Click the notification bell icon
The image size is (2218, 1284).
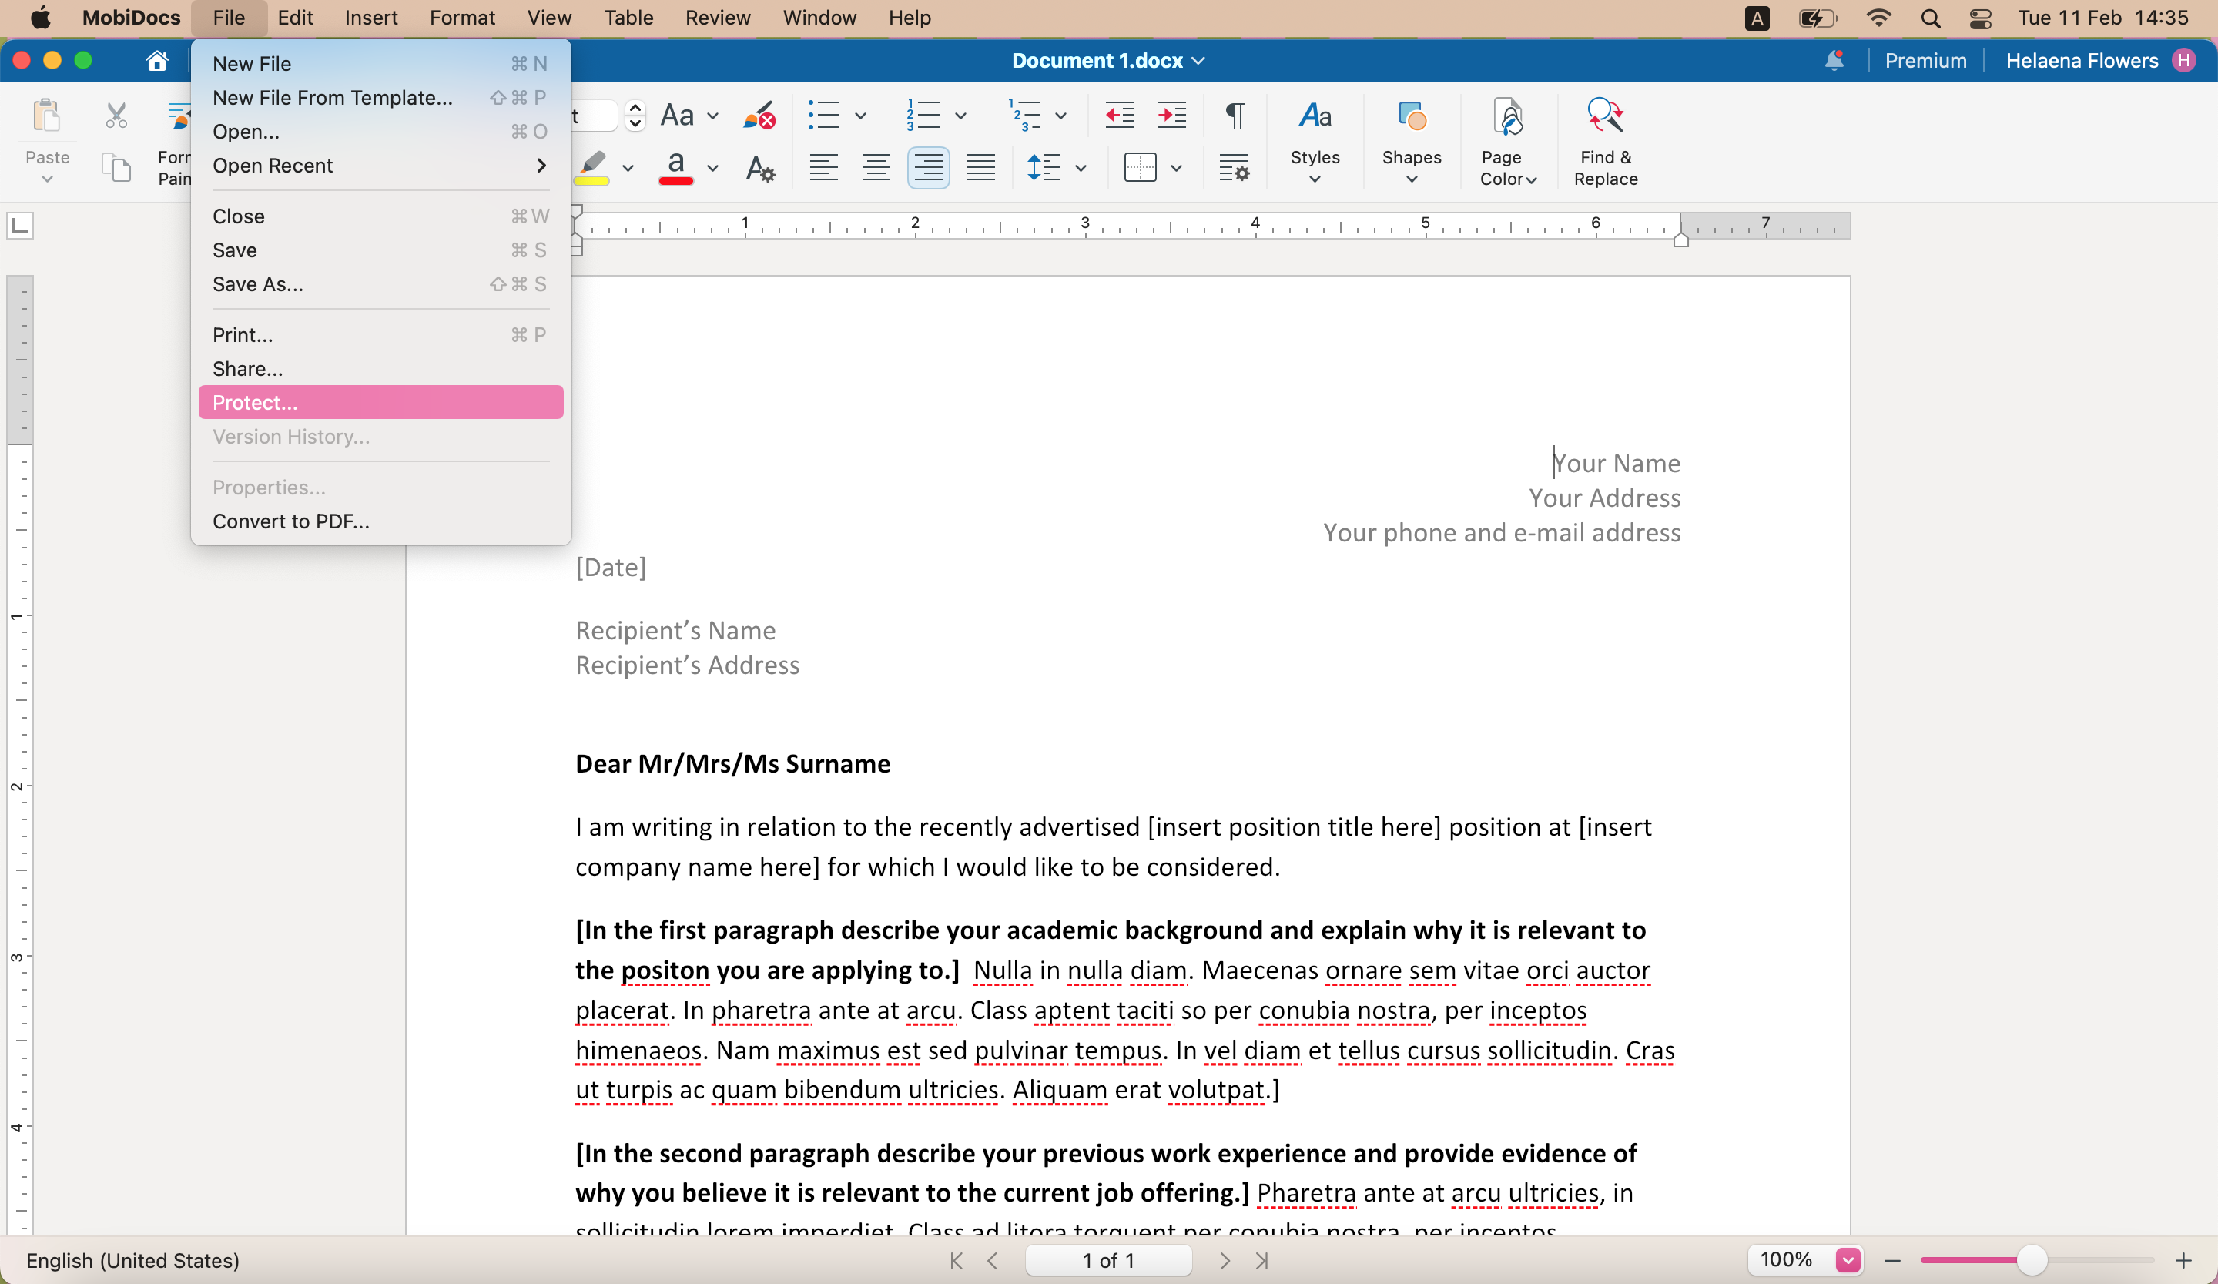click(x=1834, y=61)
